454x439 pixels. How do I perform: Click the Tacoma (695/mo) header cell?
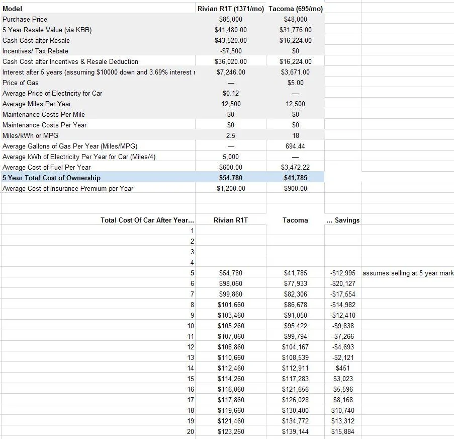(x=295, y=9)
